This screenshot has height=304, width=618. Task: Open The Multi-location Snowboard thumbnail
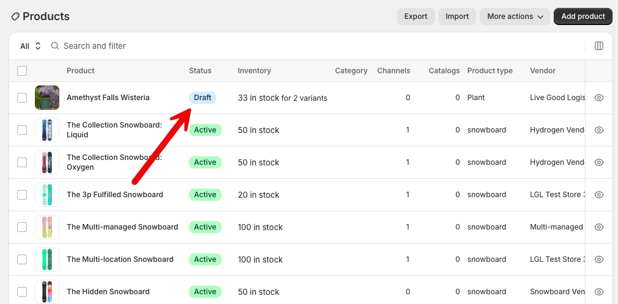(47, 259)
